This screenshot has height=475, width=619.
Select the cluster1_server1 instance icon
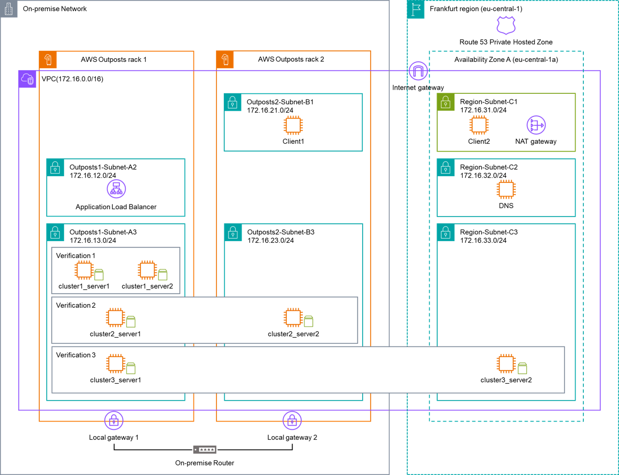pos(84,270)
